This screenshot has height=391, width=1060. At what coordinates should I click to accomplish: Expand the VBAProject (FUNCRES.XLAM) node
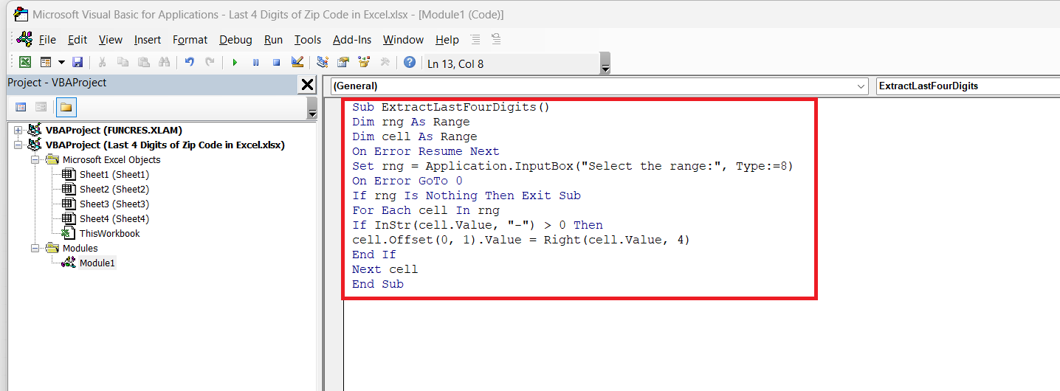point(18,131)
